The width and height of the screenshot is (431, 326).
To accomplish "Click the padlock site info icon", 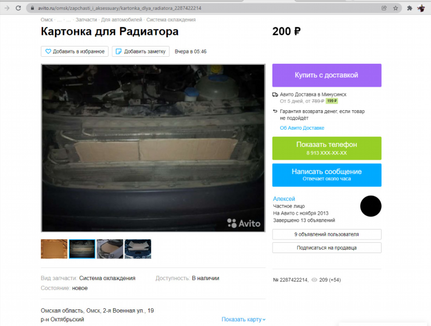I will coord(32,8).
